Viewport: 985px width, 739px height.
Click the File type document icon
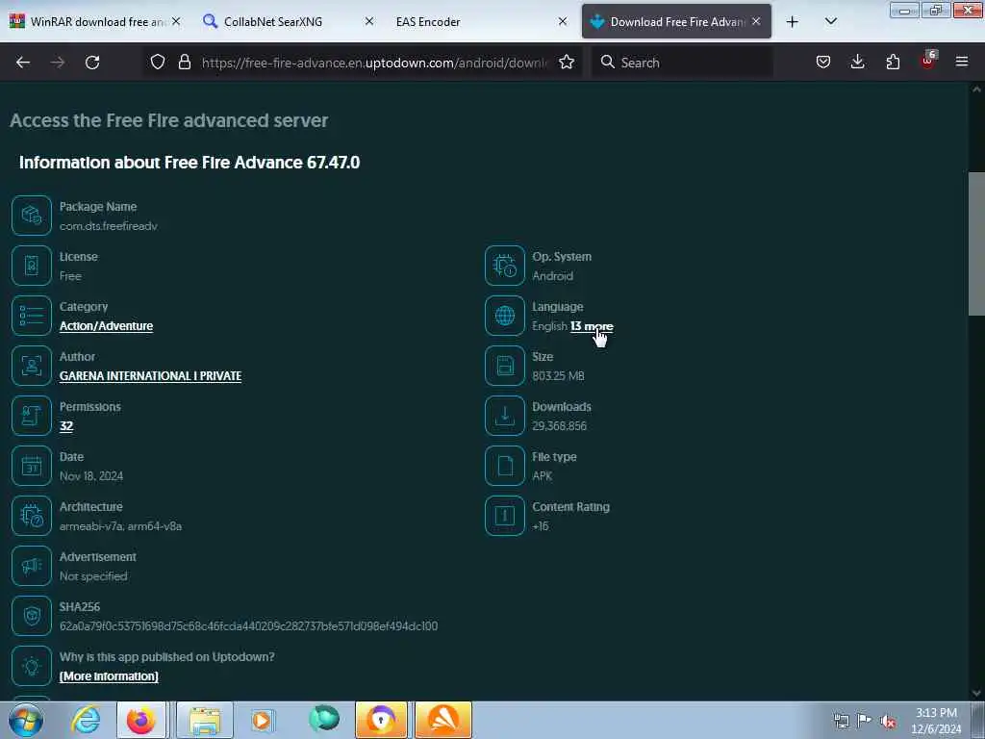[504, 466]
